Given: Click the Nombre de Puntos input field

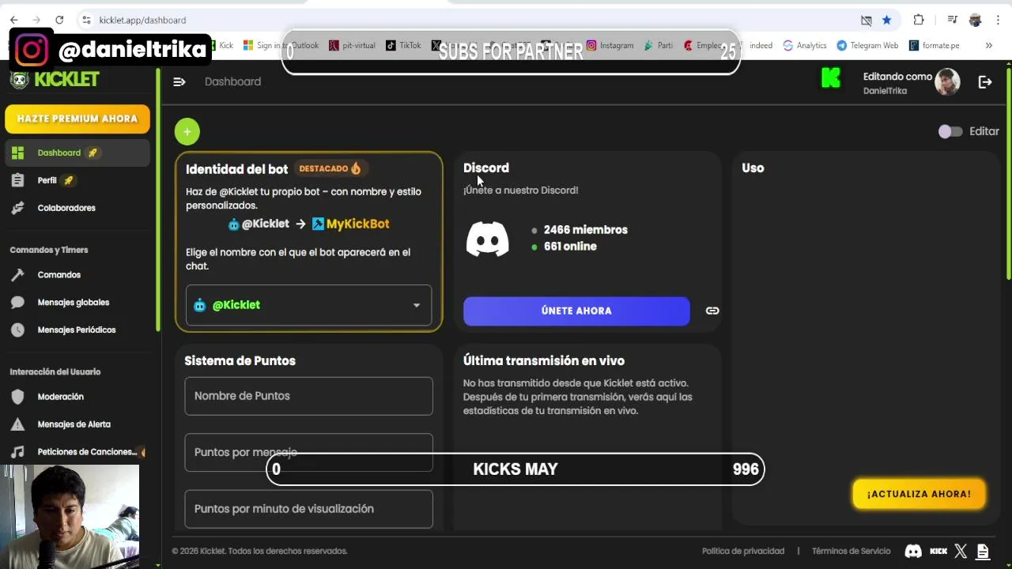Looking at the screenshot, I should coord(308,396).
